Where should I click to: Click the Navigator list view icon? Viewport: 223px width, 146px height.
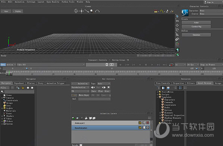click(x=13, y=88)
